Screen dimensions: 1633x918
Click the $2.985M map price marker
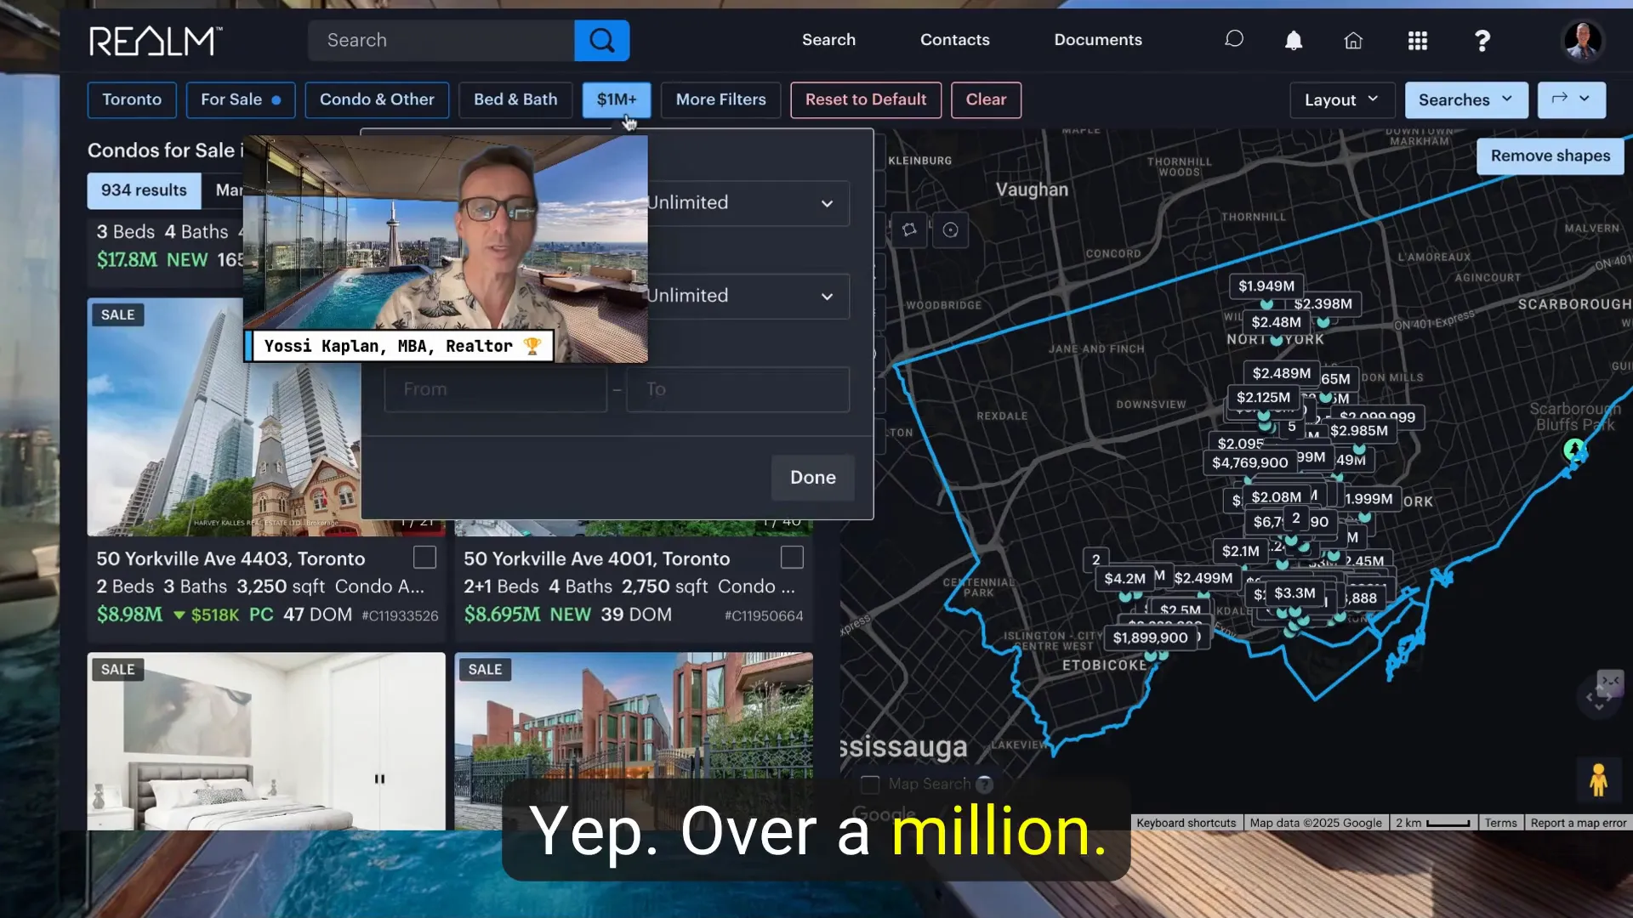[1358, 430]
